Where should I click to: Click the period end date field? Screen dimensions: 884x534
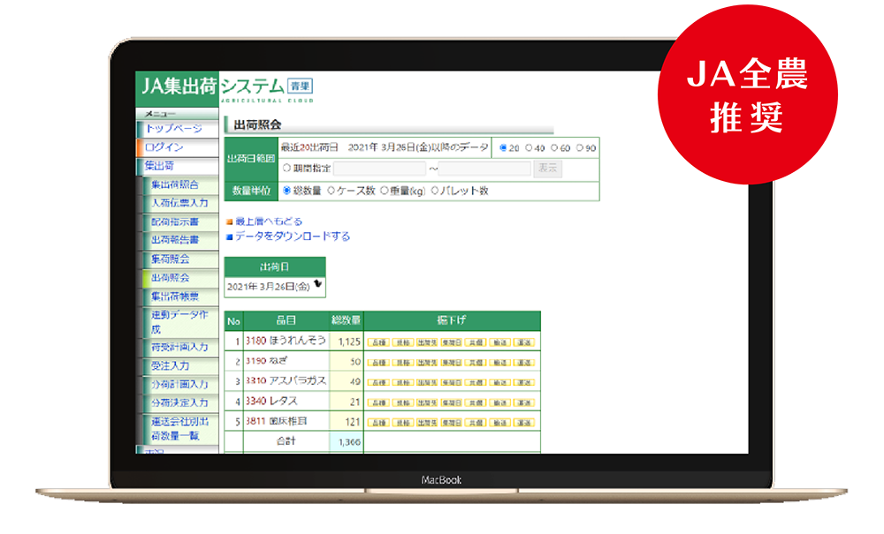click(x=484, y=169)
